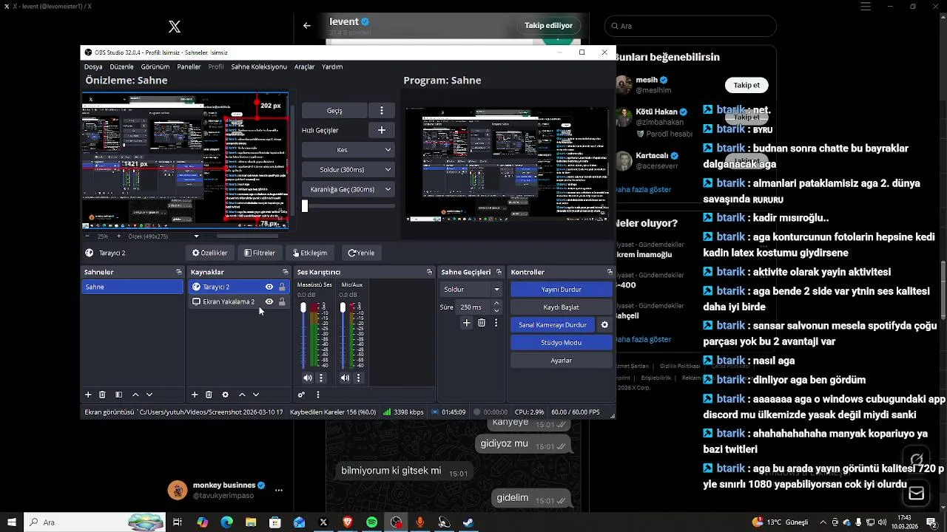This screenshot has height=532, width=947.
Task: Add a new scene in Sahneler panel
Action: point(88,395)
